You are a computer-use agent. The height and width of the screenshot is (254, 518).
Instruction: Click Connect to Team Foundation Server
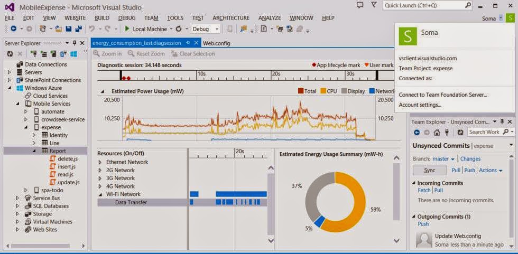[443, 95]
